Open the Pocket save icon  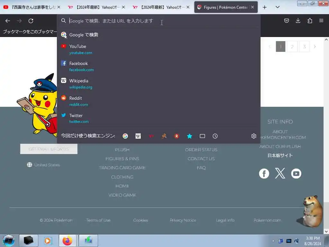click(286, 21)
